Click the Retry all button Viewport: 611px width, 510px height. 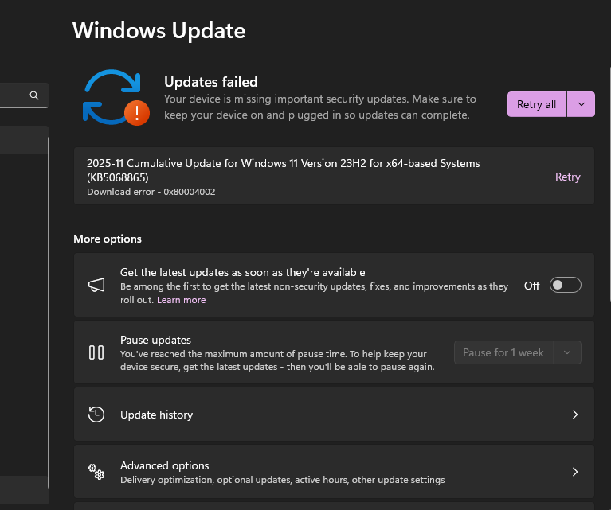[537, 104]
